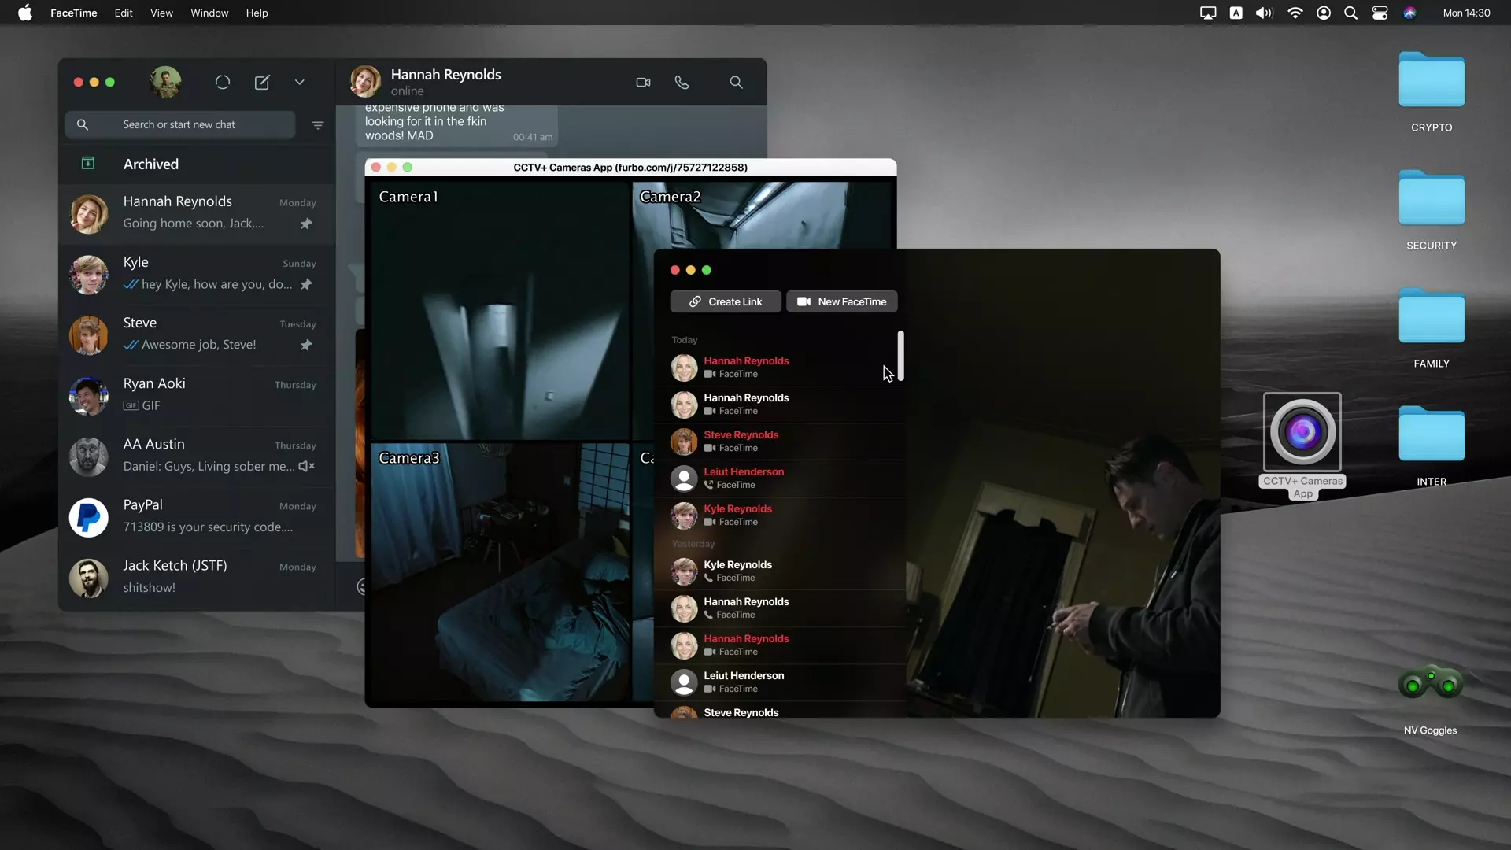Open the Ryan Aoki chat
The height and width of the screenshot is (850, 1511).
(197, 394)
